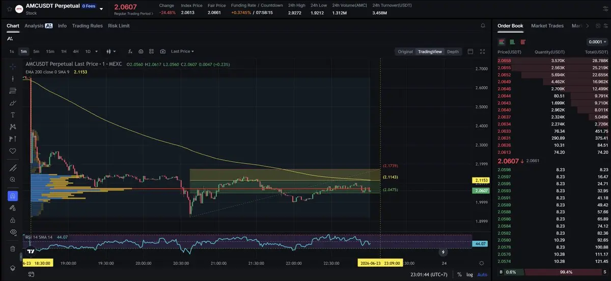Viewport: 611px width, 281px height.
Task: Open the Last Price source dropdown
Action: [x=183, y=51]
